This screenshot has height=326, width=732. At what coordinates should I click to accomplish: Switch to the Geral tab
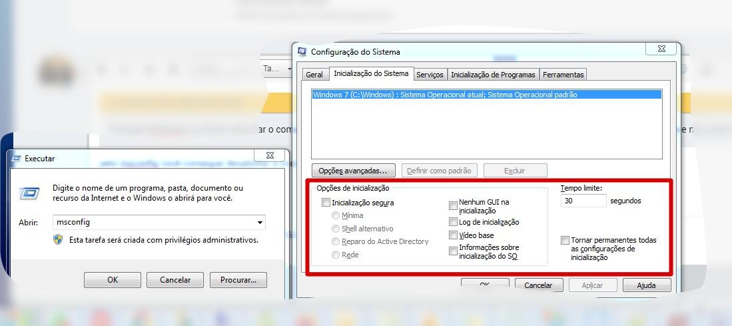(314, 75)
